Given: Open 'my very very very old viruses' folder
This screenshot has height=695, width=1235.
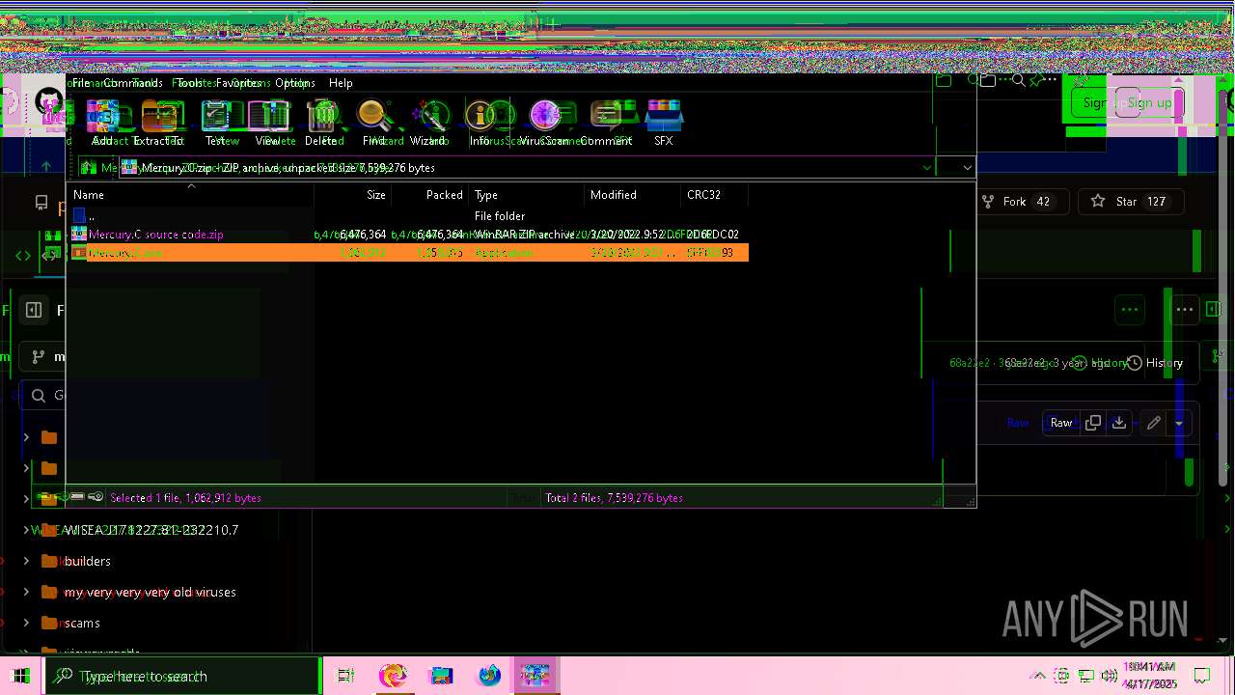Looking at the screenshot, I should pyautogui.click(x=150, y=592).
